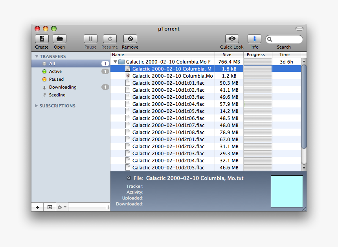Sort by the Size column header
The width and height of the screenshot is (338, 247).
pyautogui.click(x=229, y=54)
